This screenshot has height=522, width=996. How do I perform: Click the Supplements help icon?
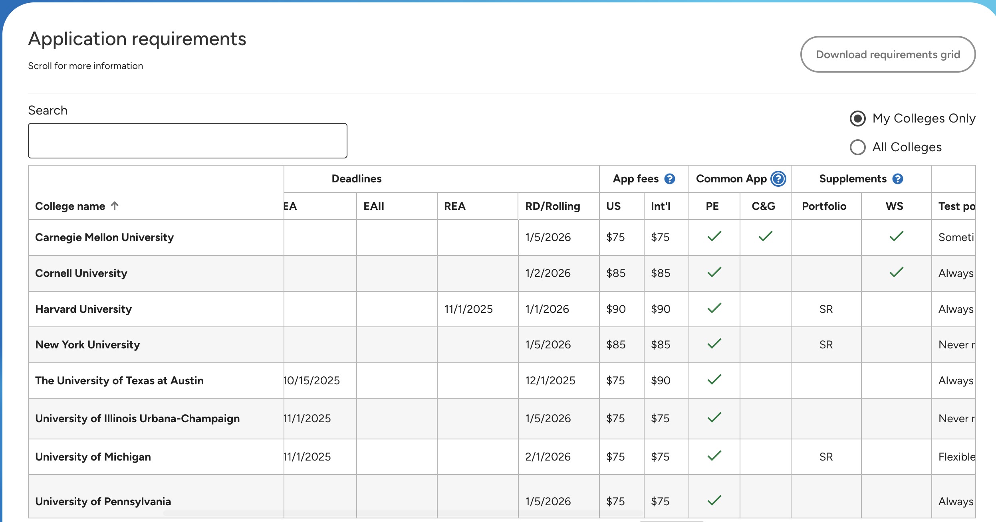898,179
